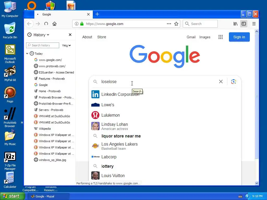Open Microsoft Outlook desktop icon

point(10,54)
